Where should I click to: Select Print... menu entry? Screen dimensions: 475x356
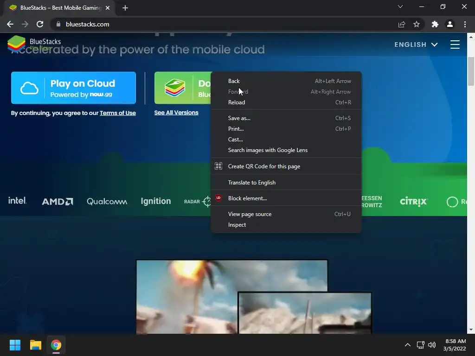tap(286, 129)
